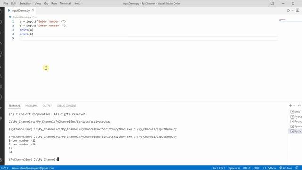Screen dimensions: 302x170
Task: Click the print(b) code line
Action: [x=26, y=34]
